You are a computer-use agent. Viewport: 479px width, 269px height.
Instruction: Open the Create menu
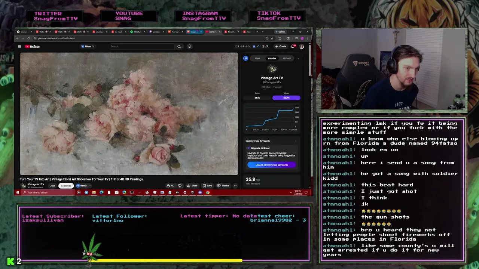[280, 46]
